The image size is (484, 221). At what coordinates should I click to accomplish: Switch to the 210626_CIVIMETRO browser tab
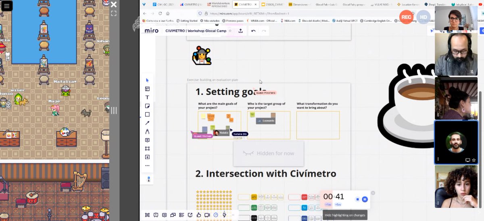click(273, 4)
